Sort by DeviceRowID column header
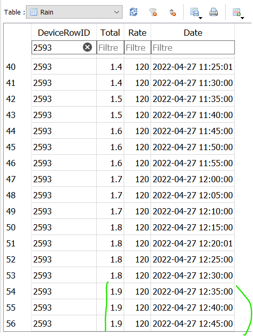This screenshot has height=336, width=253. pos(64,33)
